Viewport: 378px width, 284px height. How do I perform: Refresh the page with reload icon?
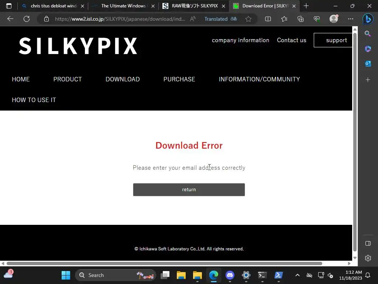pos(27,19)
